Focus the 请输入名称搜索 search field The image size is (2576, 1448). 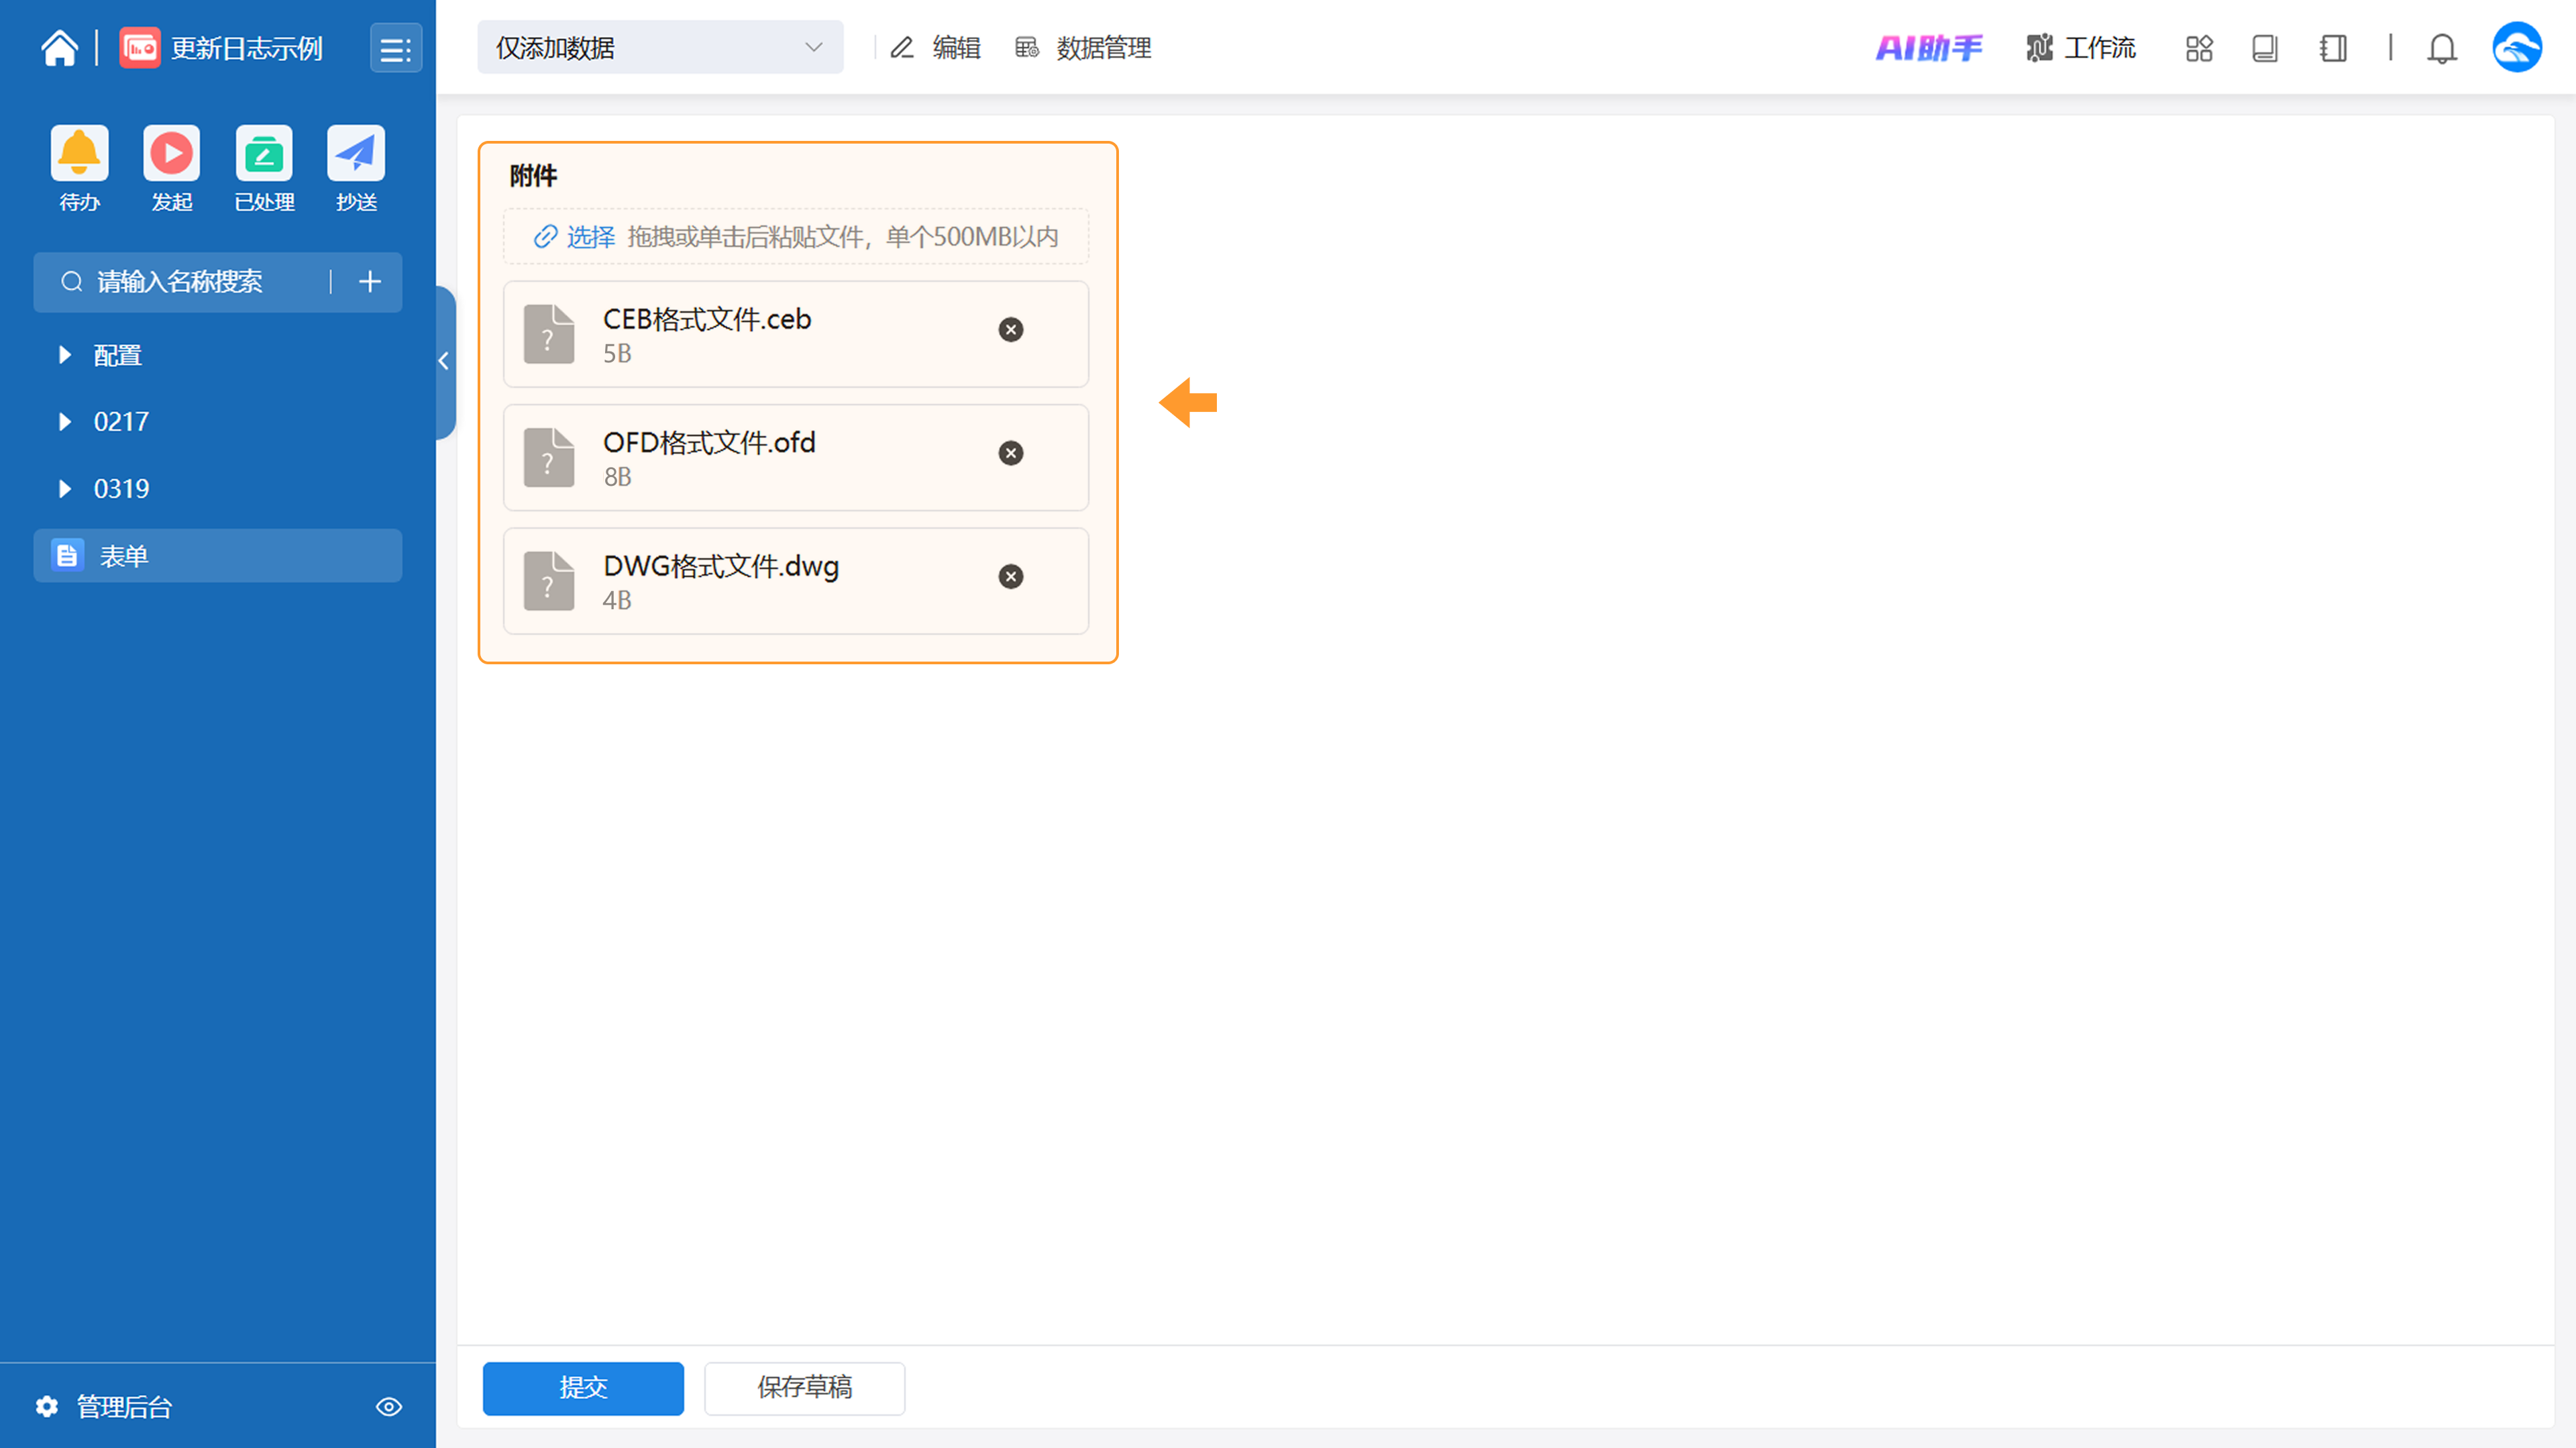click(x=180, y=282)
